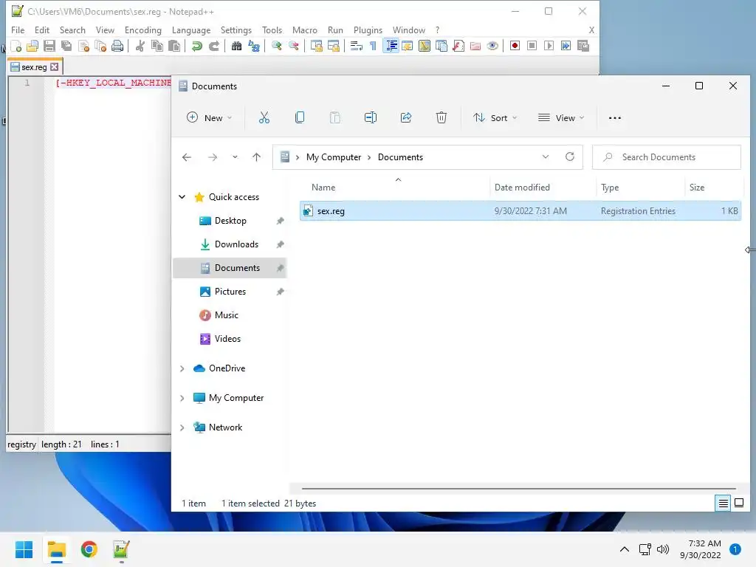Click the See more ellipsis in Explorer
The width and height of the screenshot is (756, 567).
tap(615, 117)
